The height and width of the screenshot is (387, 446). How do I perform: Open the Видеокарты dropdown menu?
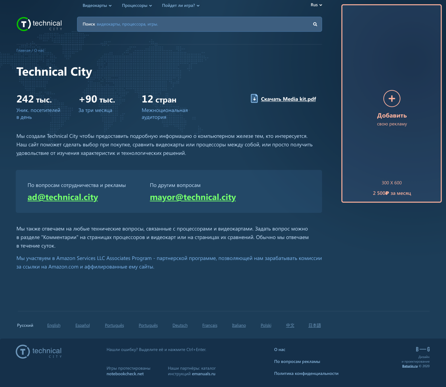[97, 5]
